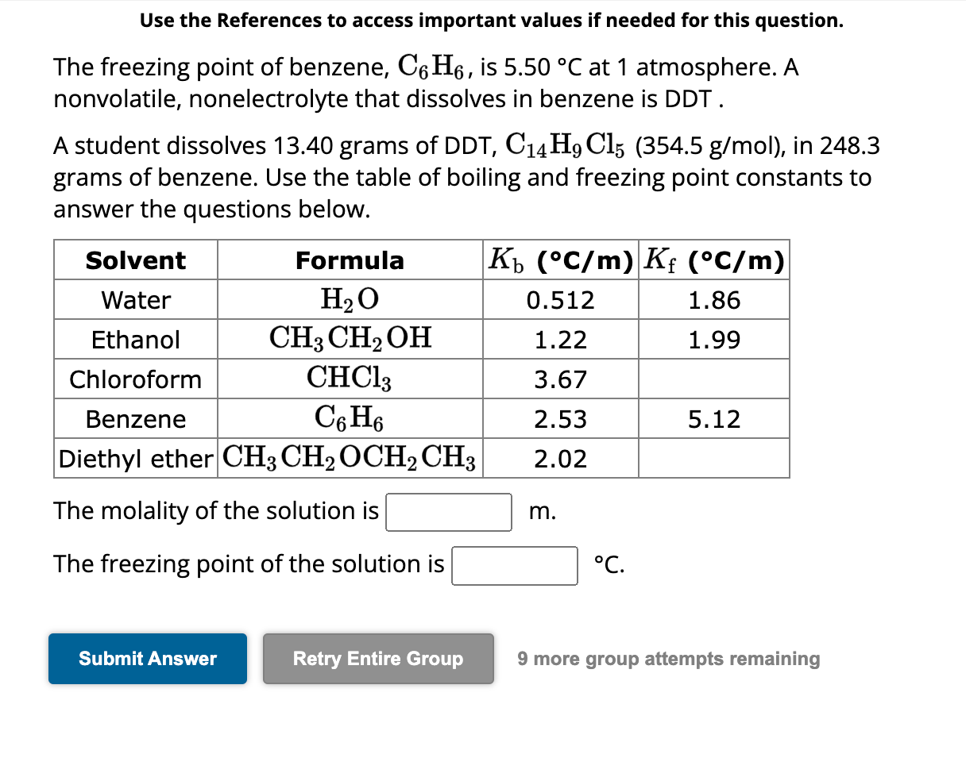This screenshot has width=966, height=781.
Task: Select the Chloroform row in the table
Action: pos(135,379)
